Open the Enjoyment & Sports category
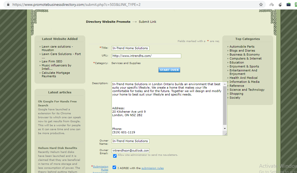The height and width of the screenshot is (173, 297). click(x=244, y=66)
